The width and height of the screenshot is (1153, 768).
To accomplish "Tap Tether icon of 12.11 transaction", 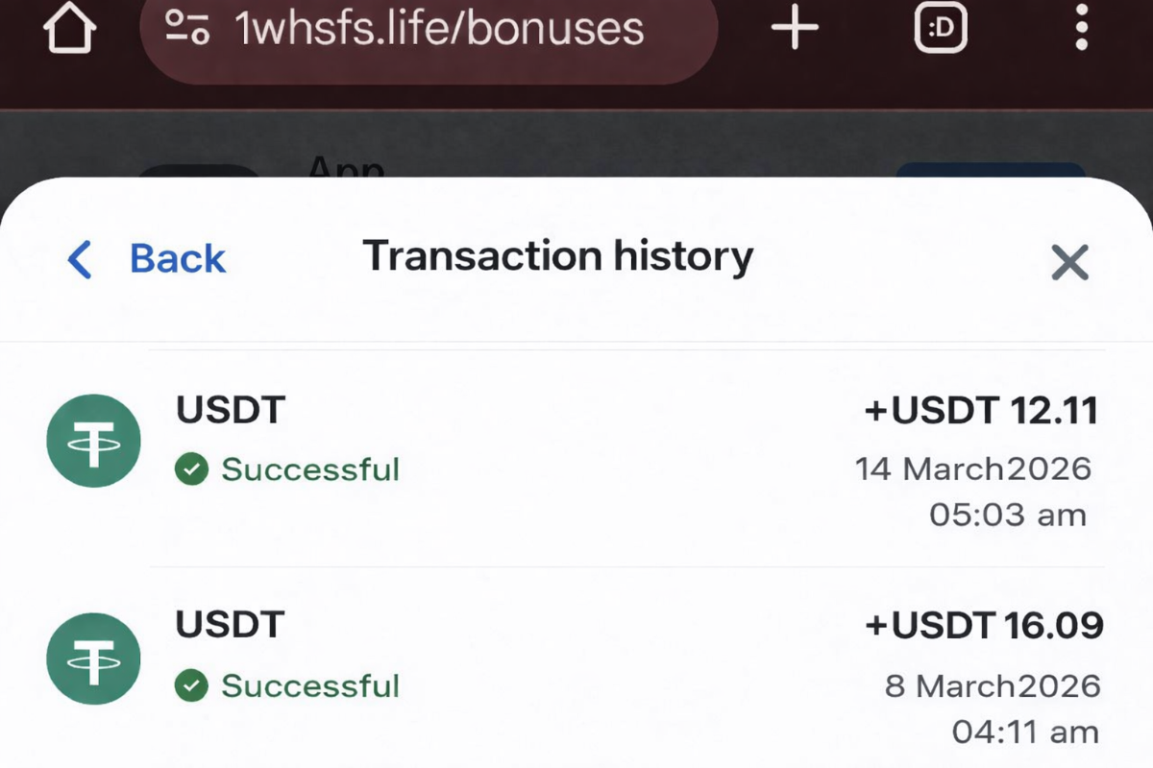I will tap(94, 442).
